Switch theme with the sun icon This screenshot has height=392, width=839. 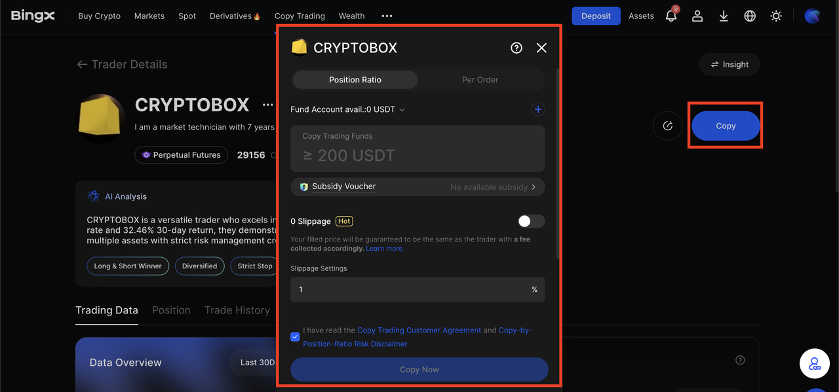pos(776,16)
